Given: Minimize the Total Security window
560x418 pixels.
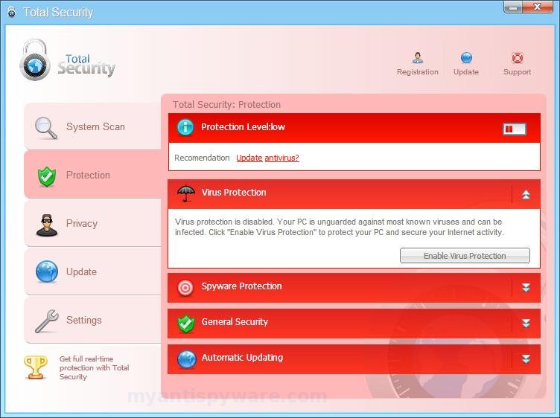Looking at the screenshot, I should coord(513,7).
